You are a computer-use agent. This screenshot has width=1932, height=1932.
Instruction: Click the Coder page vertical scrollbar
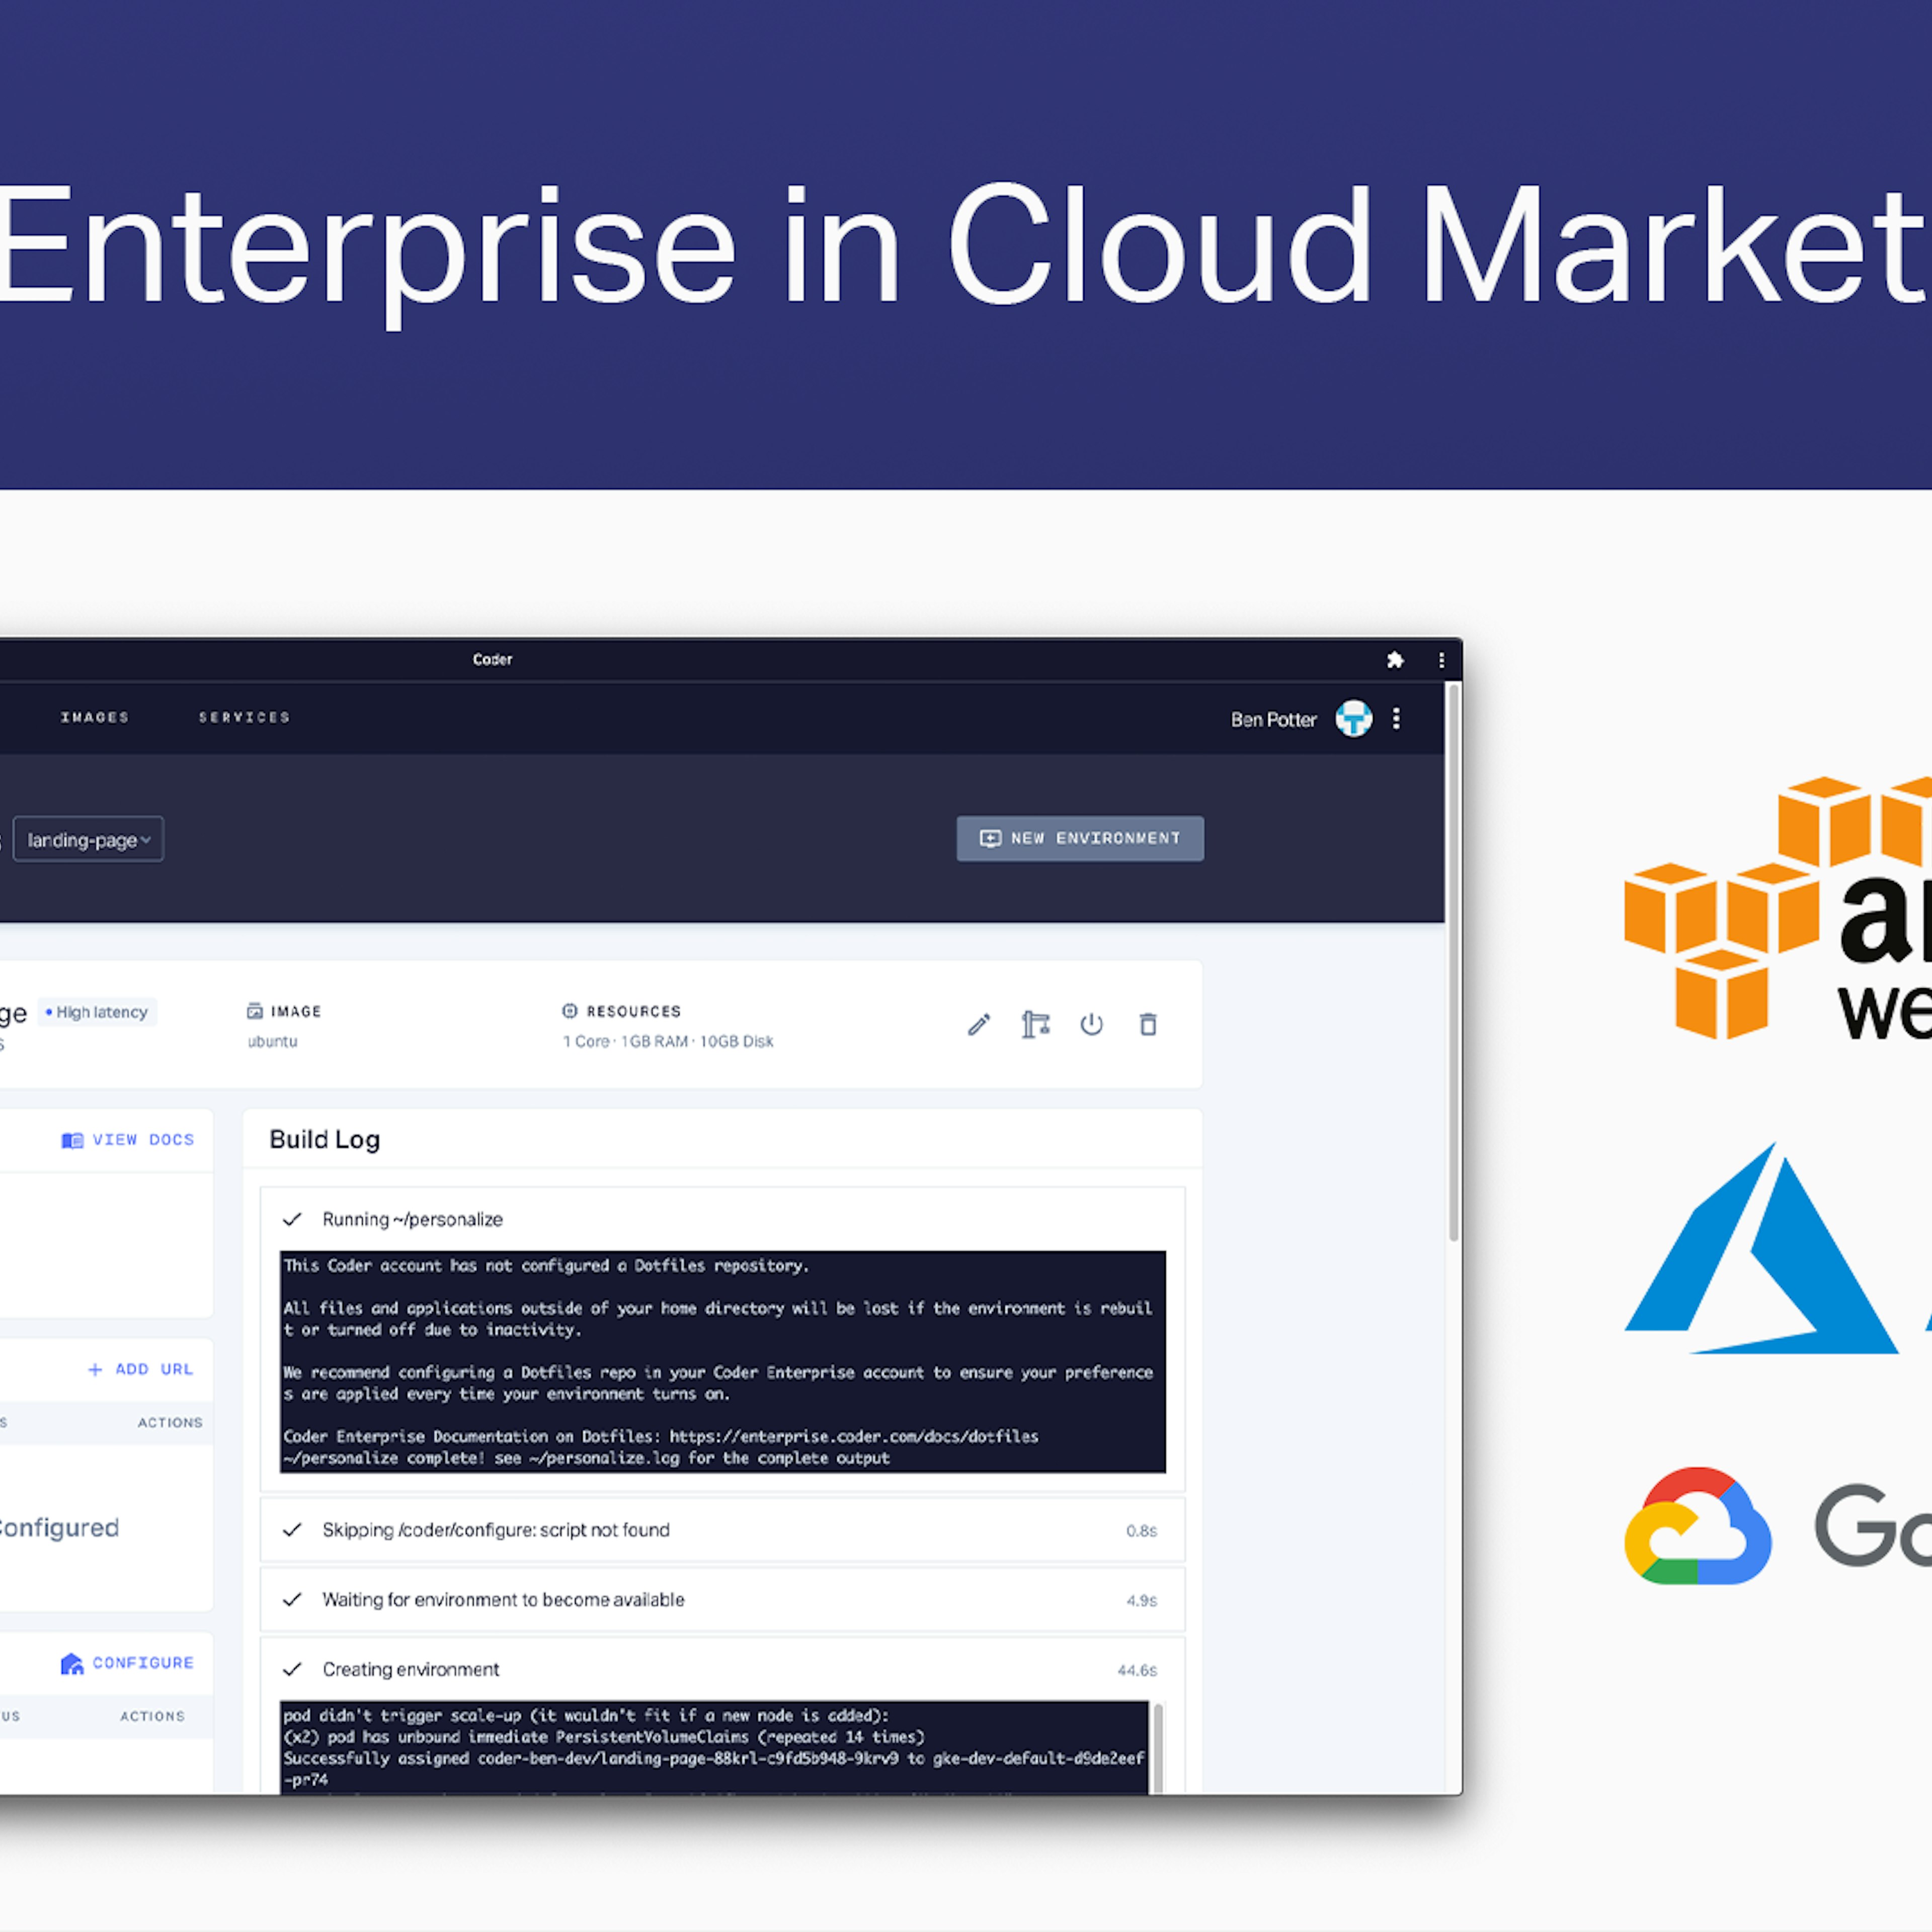[1454, 962]
